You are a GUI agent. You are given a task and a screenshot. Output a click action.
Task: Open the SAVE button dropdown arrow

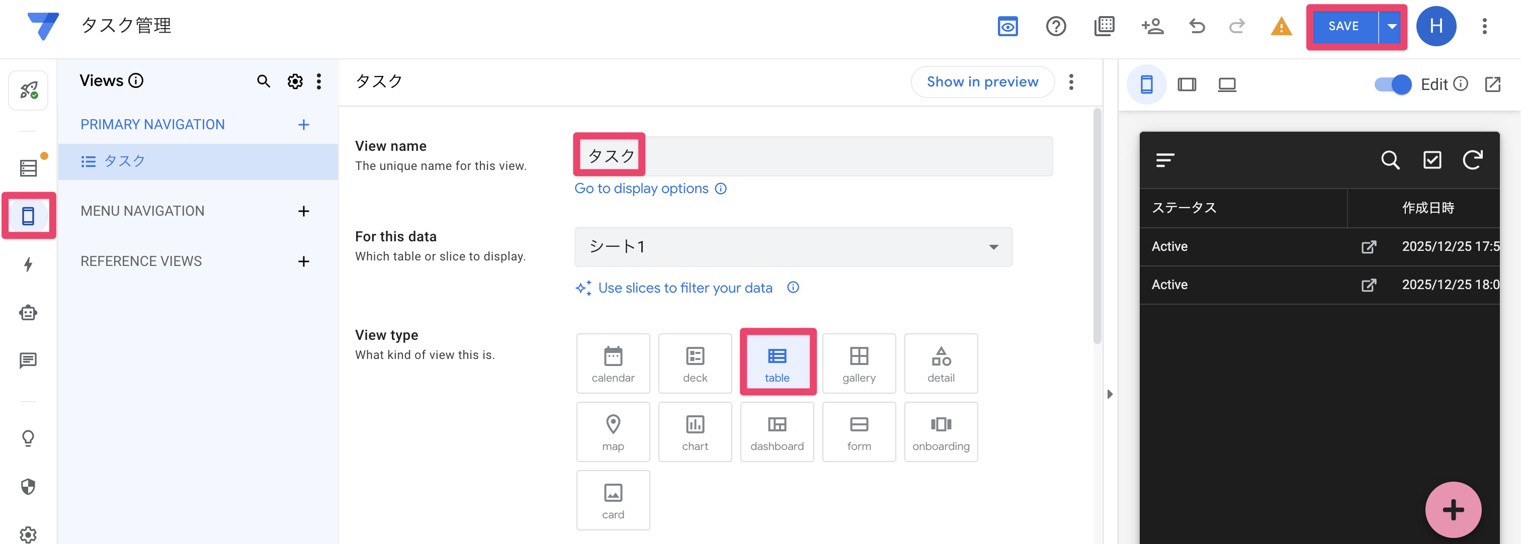(x=1392, y=26)
